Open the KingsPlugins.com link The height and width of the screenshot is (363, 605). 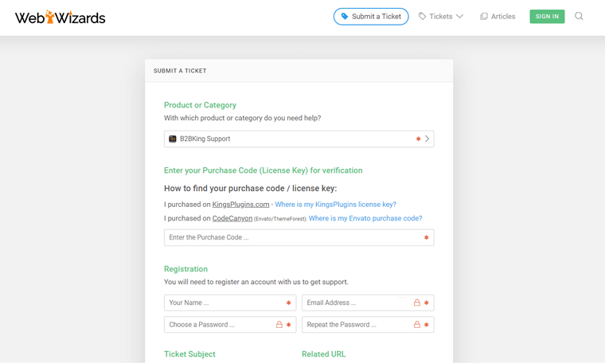click(240, 205)
